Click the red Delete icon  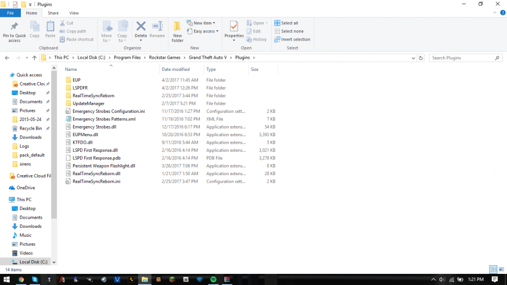140,26
